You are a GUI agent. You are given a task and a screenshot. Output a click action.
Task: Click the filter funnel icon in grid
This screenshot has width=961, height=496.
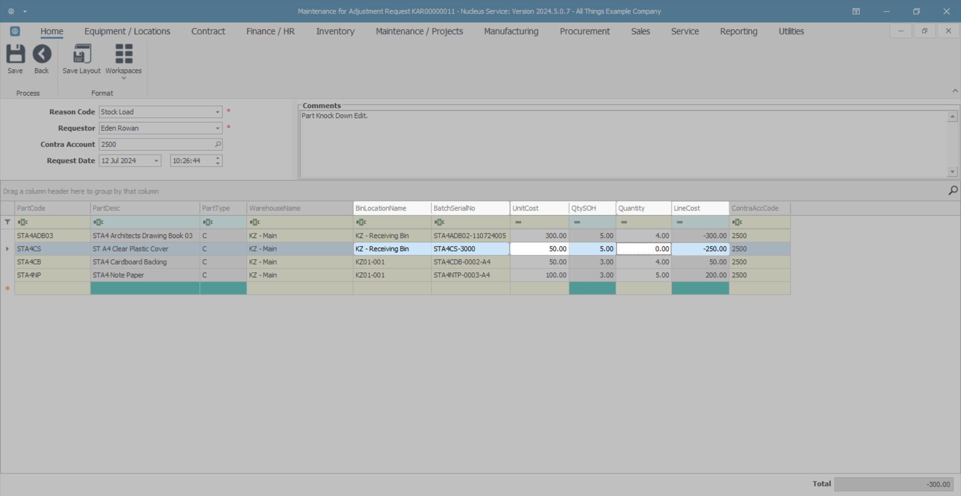click(8, 222)
